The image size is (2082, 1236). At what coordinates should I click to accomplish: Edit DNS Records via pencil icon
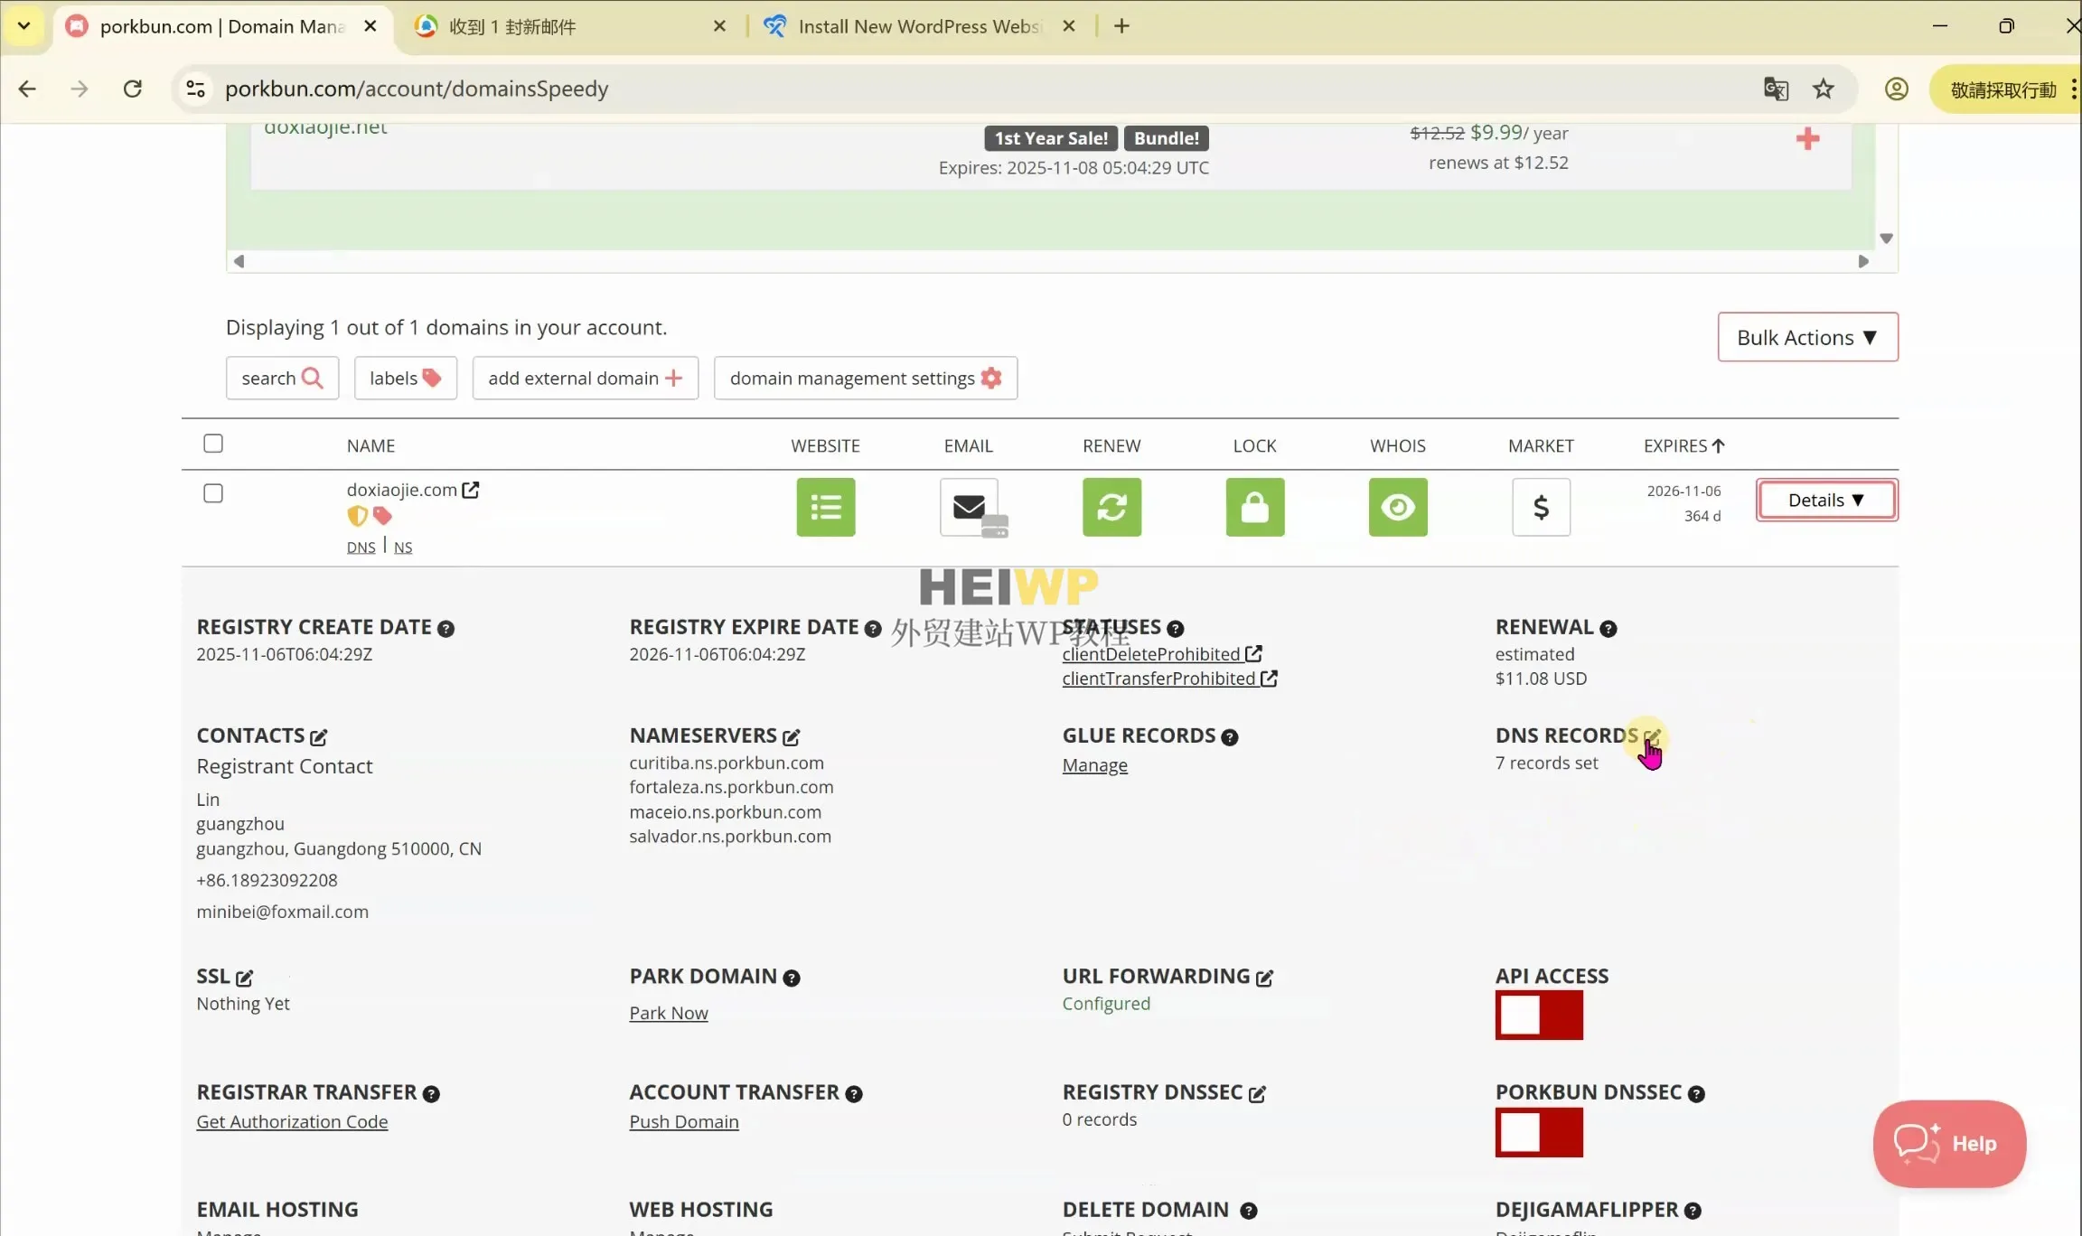click(x=1652, y=736)
